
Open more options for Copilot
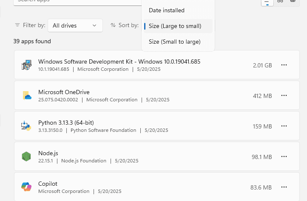(x=284, y=187)
